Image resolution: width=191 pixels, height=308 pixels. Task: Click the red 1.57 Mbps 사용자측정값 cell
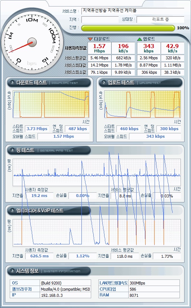click(x=99, y=48)
